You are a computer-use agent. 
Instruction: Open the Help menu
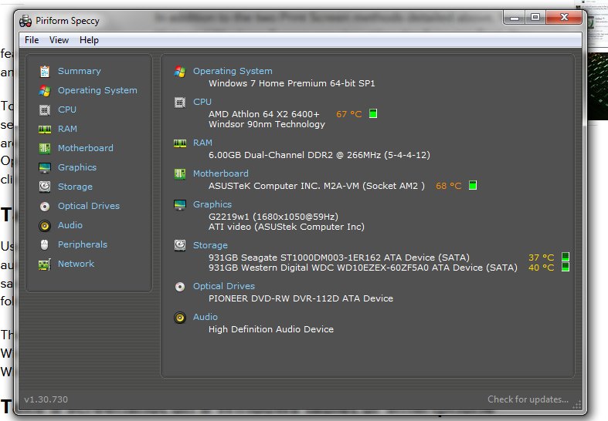coord(89,40)
